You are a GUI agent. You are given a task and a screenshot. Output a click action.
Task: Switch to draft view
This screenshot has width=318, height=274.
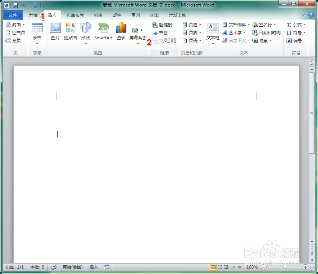(x=240, y=267)
